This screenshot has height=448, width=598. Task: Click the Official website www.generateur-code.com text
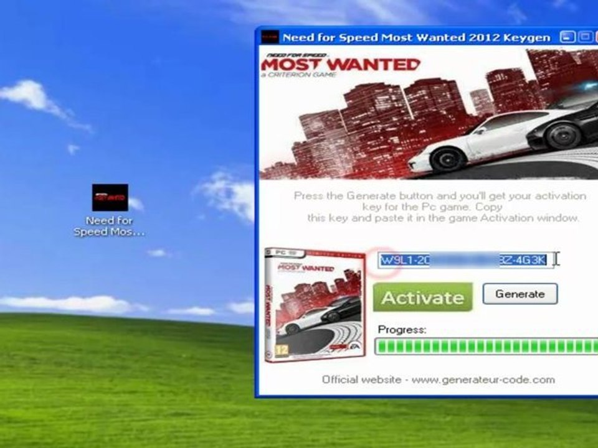point(438,380)
